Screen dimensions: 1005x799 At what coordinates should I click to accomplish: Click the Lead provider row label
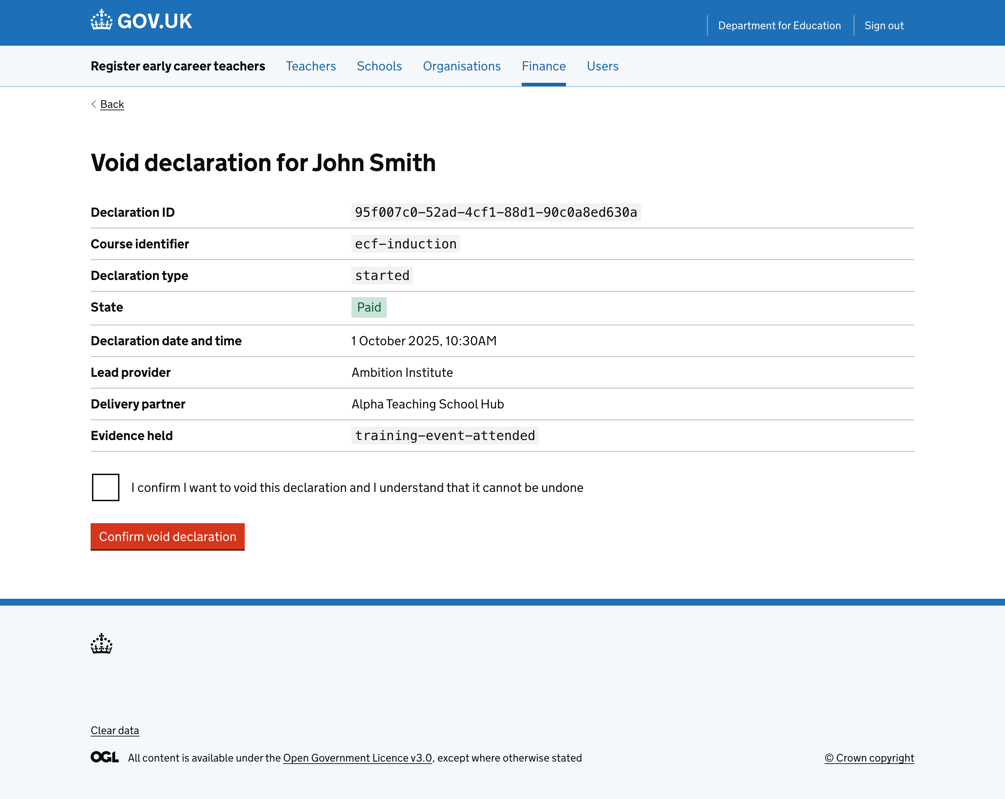tap(130, 373)
